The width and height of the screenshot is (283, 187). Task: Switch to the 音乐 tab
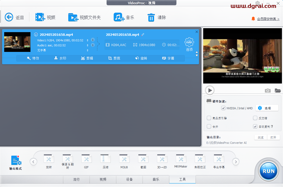pos(156,179)
